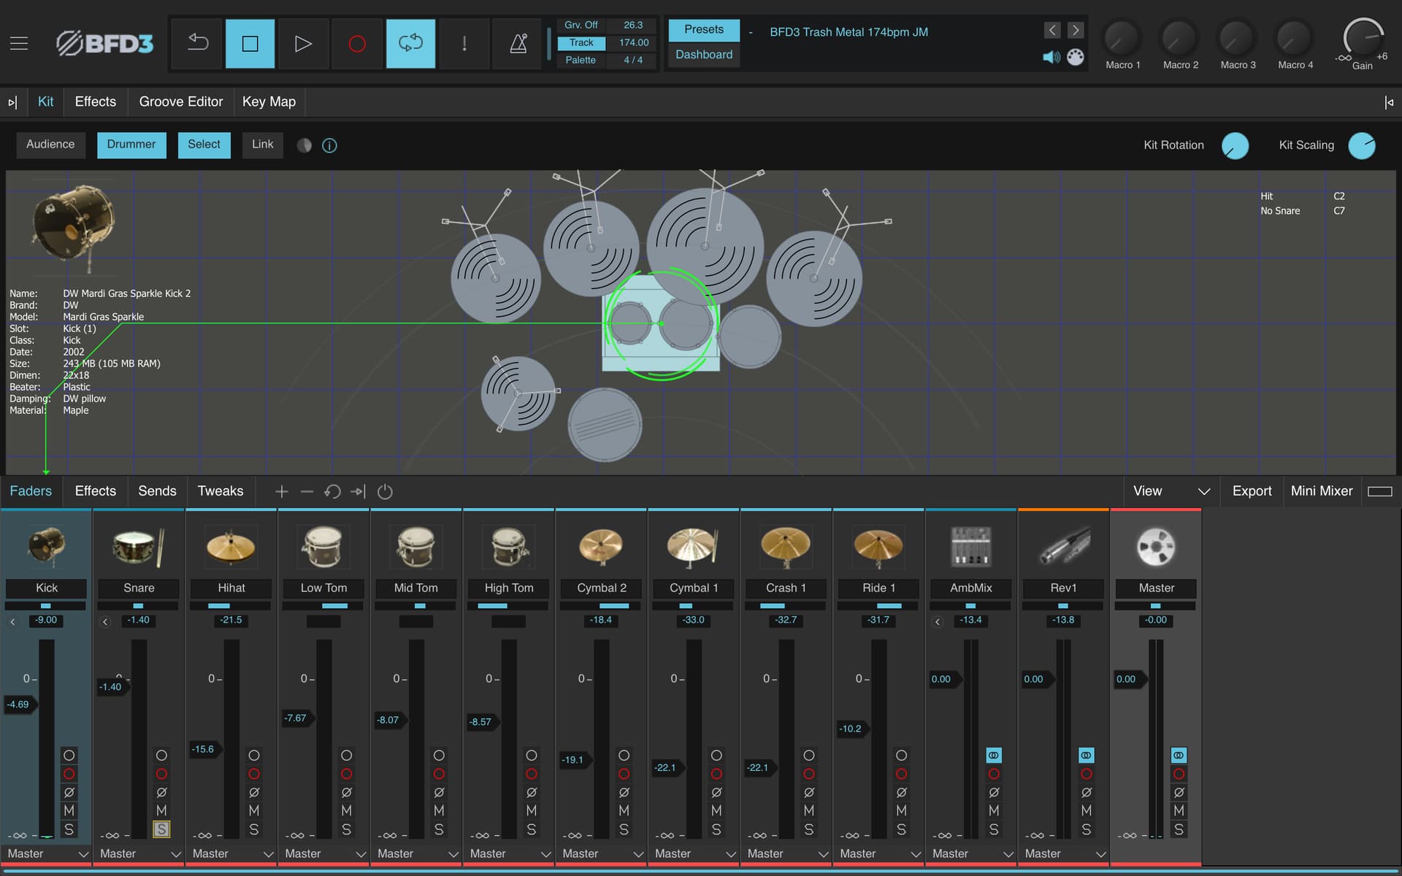Toggle Drummer perspective button
The width and height of the screenshot is (1402, 876).
[x=131, y=145]
